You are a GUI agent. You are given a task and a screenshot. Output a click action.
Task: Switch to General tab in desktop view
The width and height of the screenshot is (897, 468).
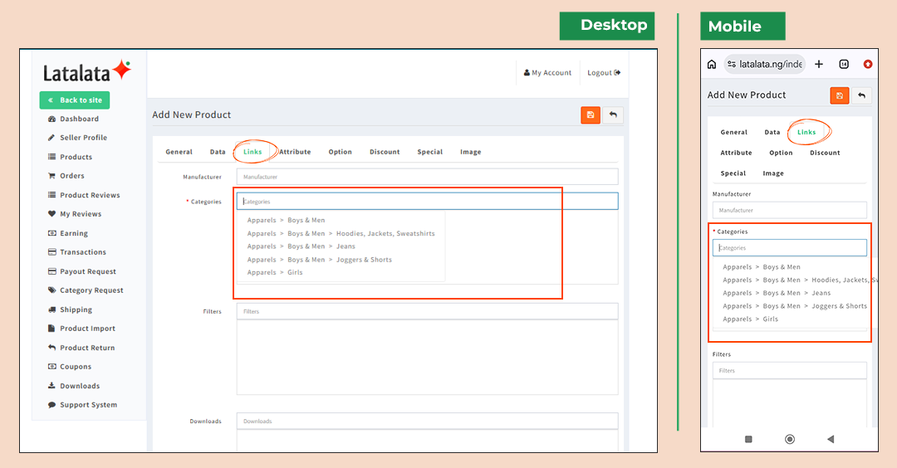pyautogui.click(x=179, y=152)
